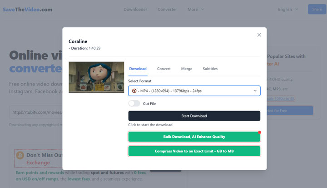327x188 pixels.
Task: Click the Coraline video thumbnail
Action: [x=96, y=77]
